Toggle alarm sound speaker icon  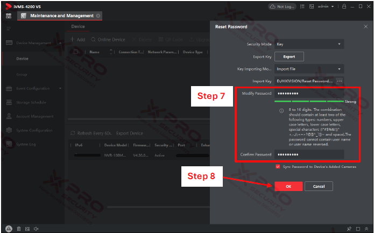click(36, 229)
